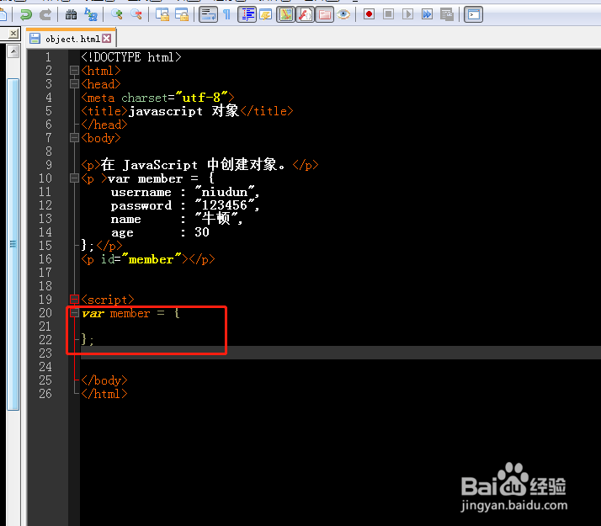Click the <!DOCTYPE html> text

[x=131, y=57]
